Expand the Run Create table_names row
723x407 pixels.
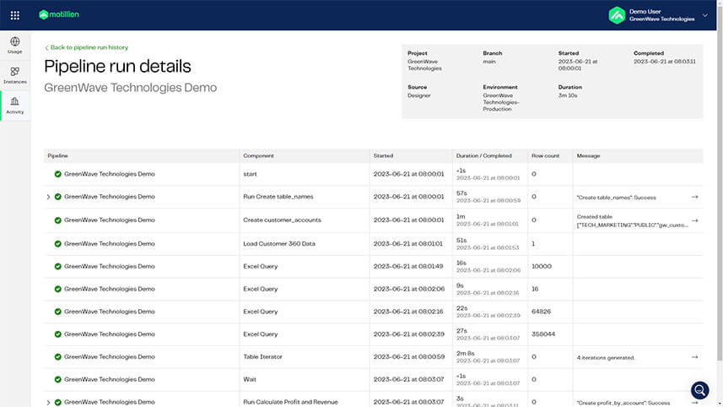click(48, 197)
